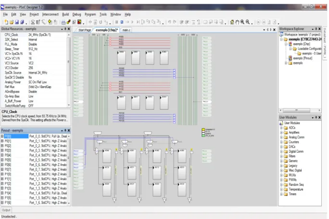Viewport: 329px width, 219px height.
Task: Close the active document tab with X
Action: coord(274,30)
